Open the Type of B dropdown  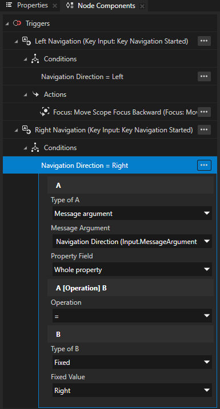(x=132, y=362)
